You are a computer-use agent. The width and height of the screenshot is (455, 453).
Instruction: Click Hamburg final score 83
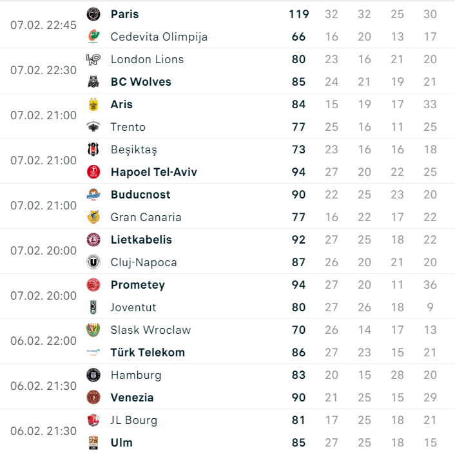pos(298,375)
